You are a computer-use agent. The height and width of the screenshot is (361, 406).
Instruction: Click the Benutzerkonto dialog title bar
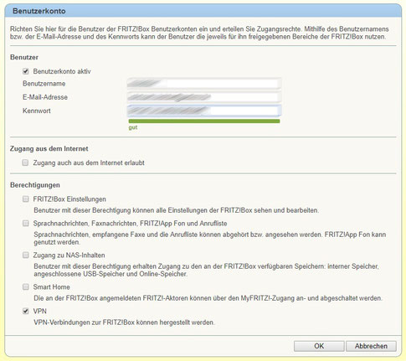click(x=203, y=11)
